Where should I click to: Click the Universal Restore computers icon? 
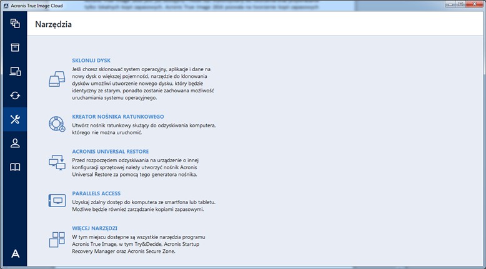tap(57, 162)
